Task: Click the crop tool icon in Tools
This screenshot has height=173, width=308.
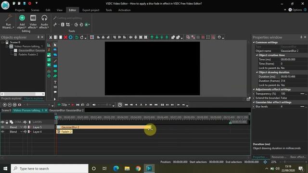Action: (68, 25)
